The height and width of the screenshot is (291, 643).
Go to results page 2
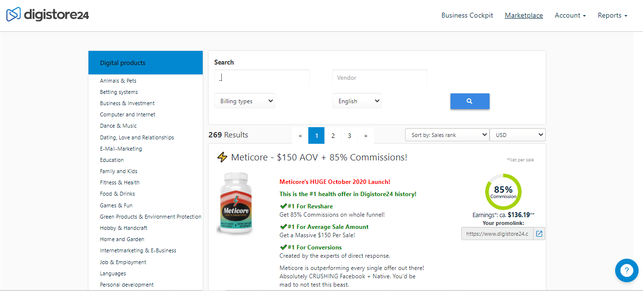tap(333, 135)
